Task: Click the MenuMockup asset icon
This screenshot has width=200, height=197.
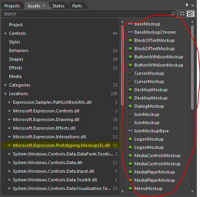Action: pos(130,188)
